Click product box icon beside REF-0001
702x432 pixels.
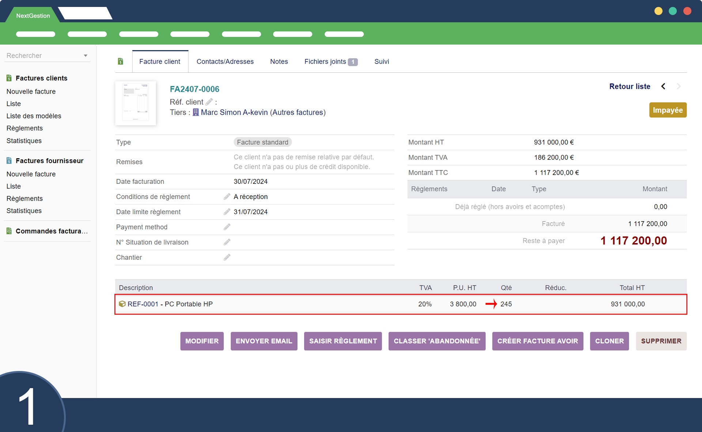tap(122, 304)
